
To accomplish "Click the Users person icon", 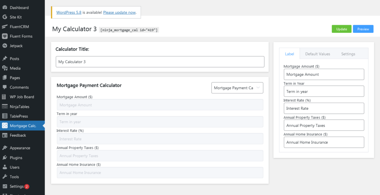I will (4, 167).
